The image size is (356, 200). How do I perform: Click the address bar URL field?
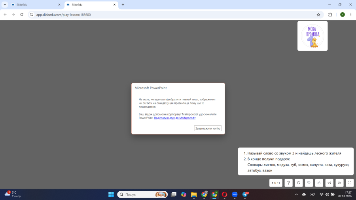158,15
